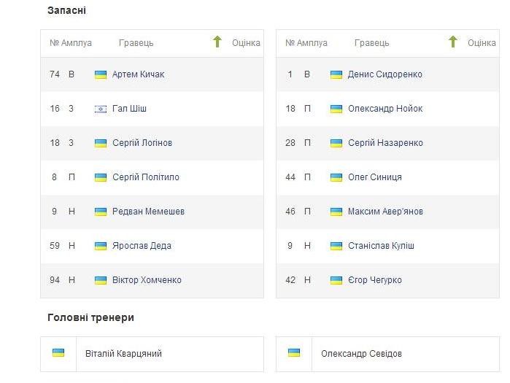The image size is (510, 383).
Task: Open head coach Олександр Севідов's page
Action: pyautogui.click(x=361, y=353)
